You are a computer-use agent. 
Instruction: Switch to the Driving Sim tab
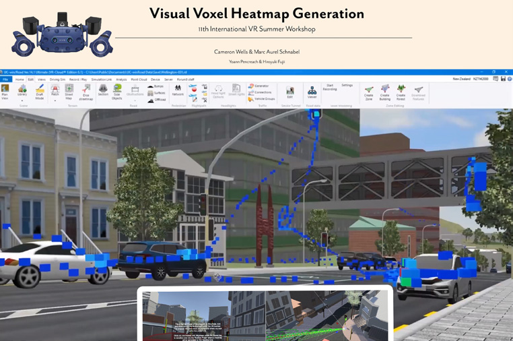point(58,80)
